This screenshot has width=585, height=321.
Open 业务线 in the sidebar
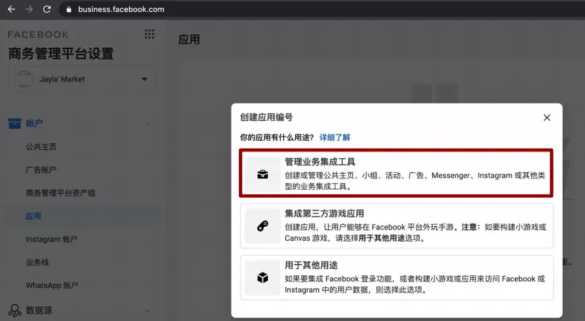pyautogui.click(x=37, y=262)
